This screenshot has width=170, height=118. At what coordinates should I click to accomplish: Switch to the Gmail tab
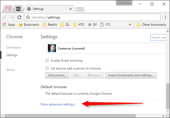point(8,9)
